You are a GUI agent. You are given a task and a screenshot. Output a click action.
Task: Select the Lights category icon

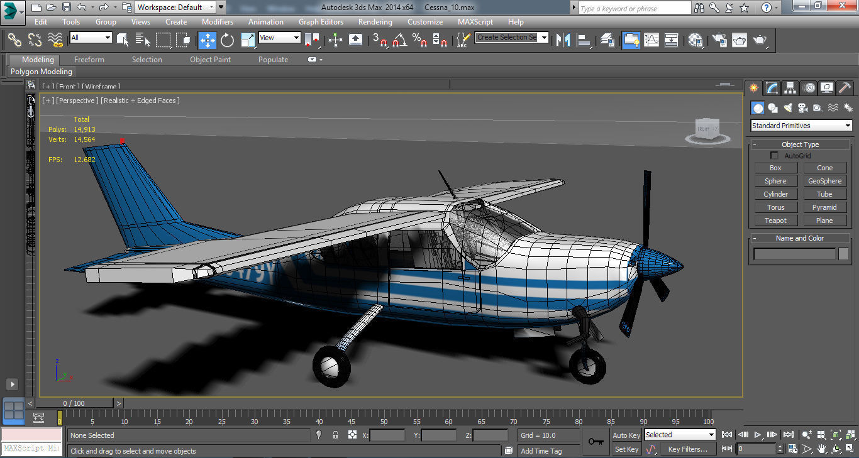pos(788,108)
